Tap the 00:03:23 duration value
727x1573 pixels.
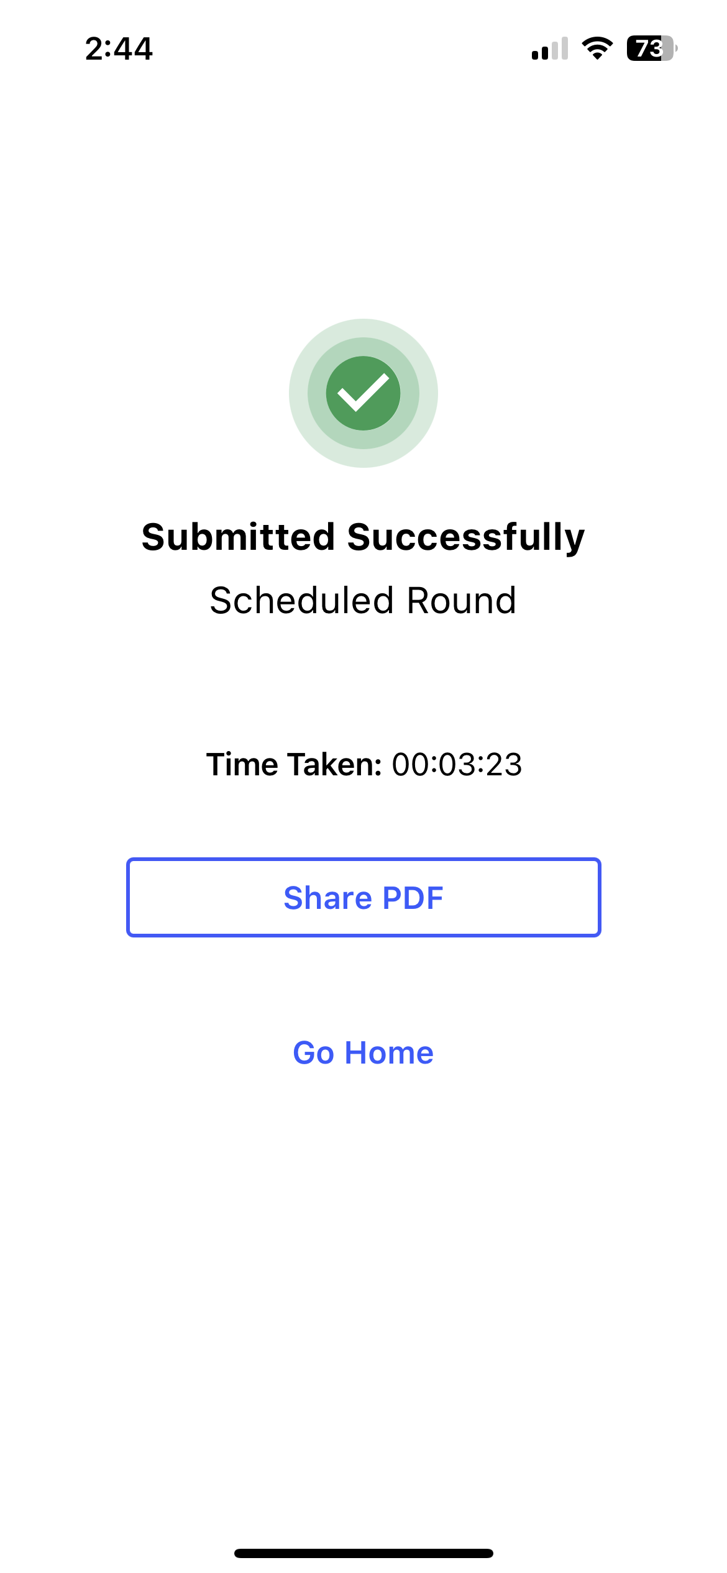457,764
